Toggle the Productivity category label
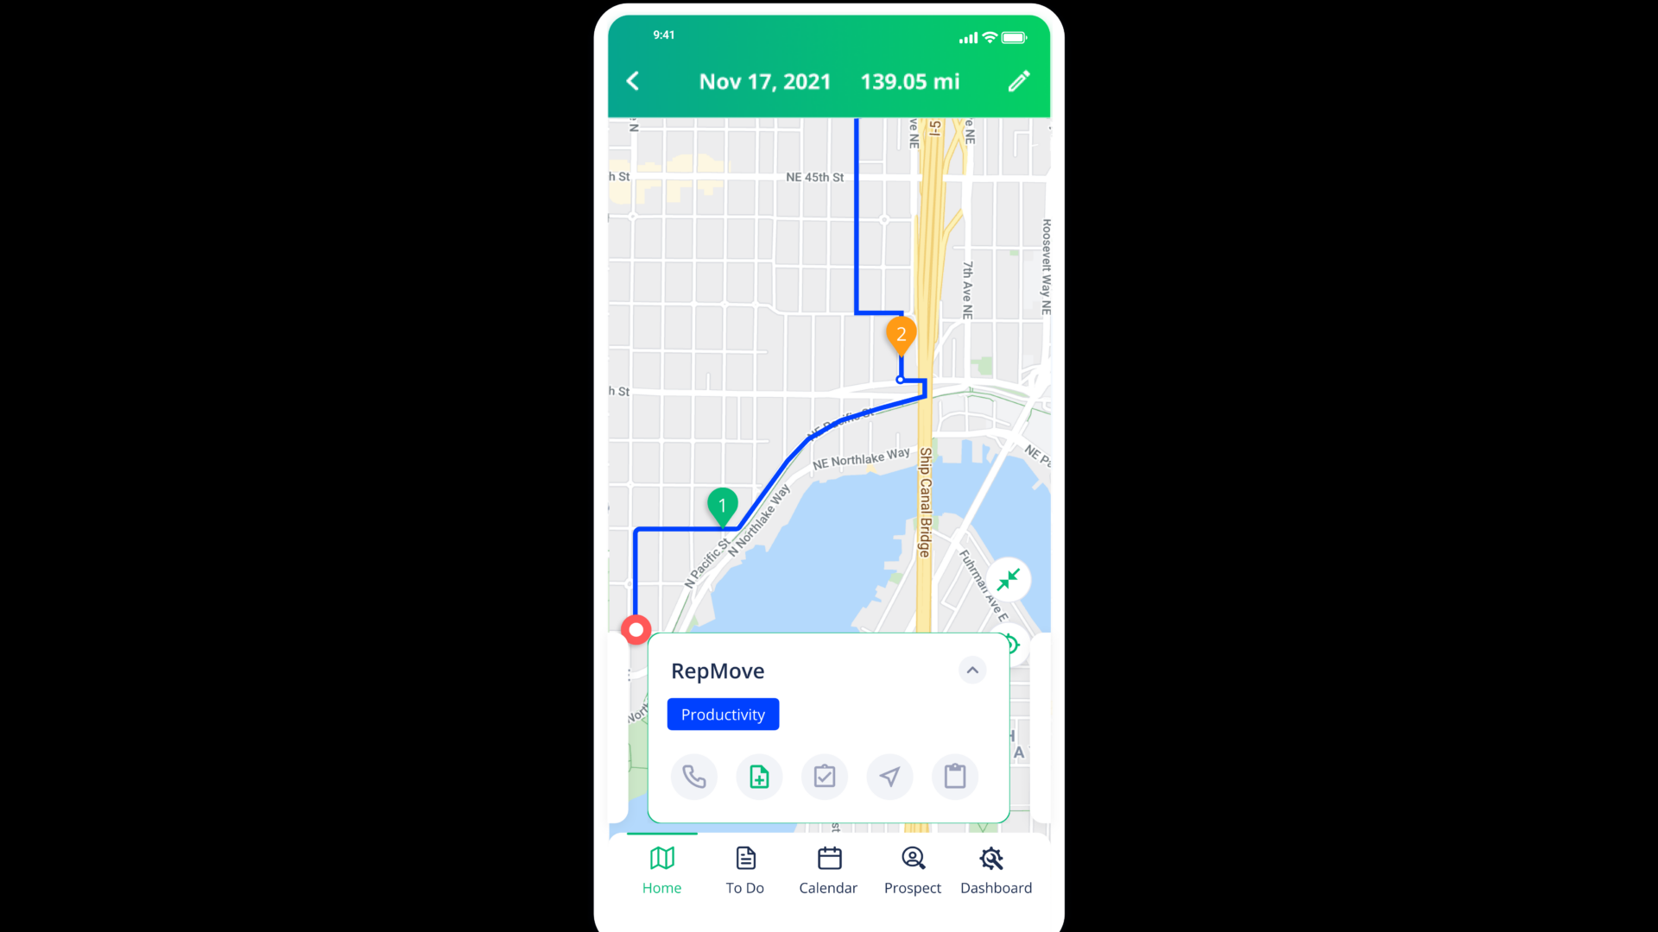This screenshot has width=1658, height=932. tap(722, 714)
